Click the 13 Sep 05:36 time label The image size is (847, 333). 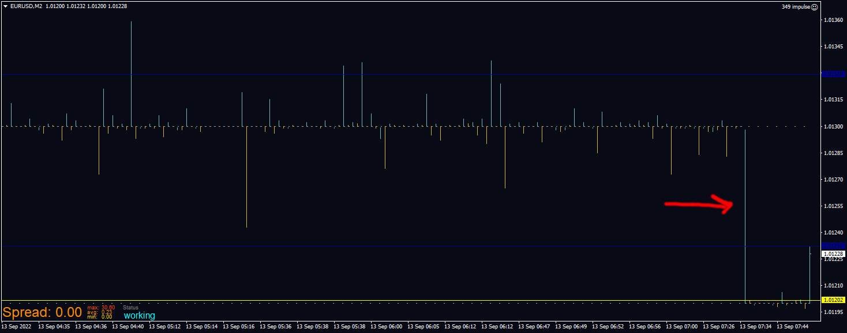(x=276, y=327)
